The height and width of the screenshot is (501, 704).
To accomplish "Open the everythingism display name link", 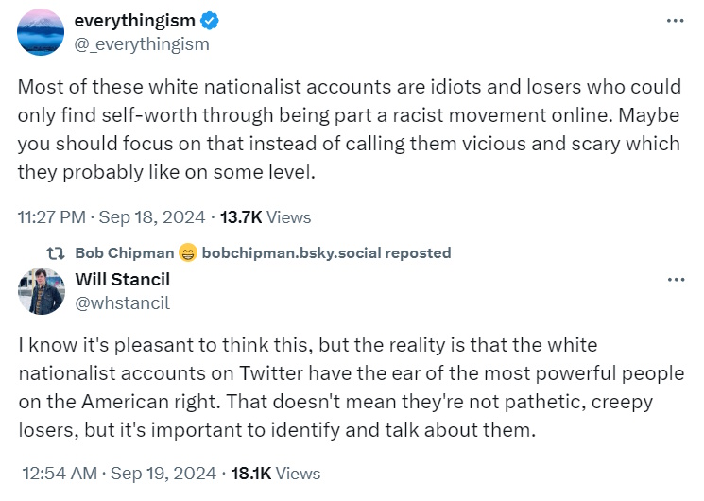I will [x=134, y=22].
